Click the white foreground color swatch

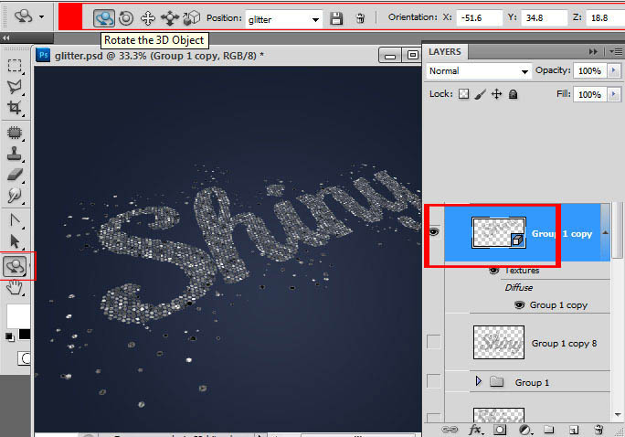tap(17, 316)
